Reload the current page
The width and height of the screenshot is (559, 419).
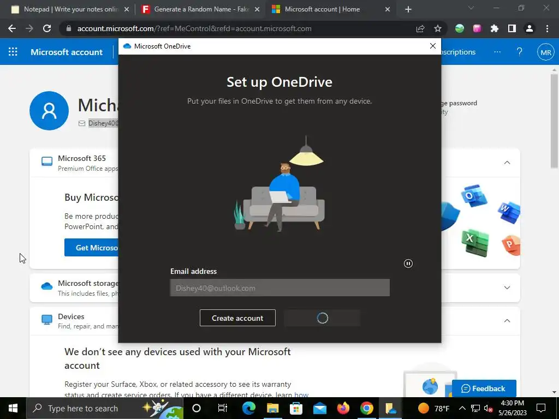click(x=47, y=28)
